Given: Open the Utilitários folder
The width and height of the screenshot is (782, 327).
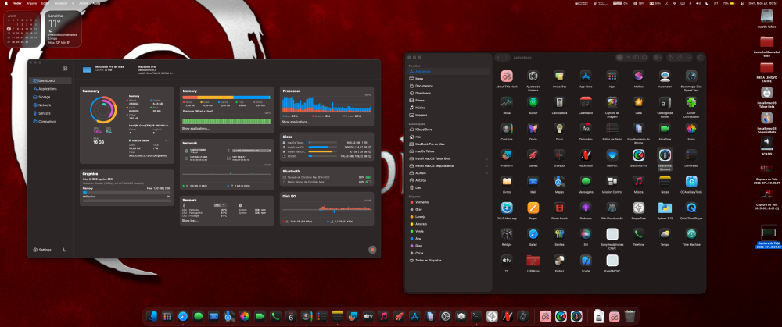Looking at the screenshot, I should [533, 261].
